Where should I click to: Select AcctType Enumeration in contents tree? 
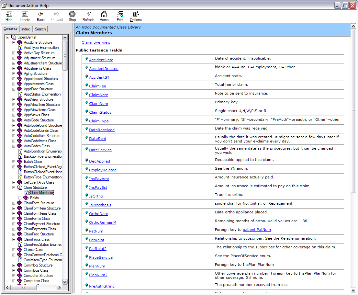41,48
